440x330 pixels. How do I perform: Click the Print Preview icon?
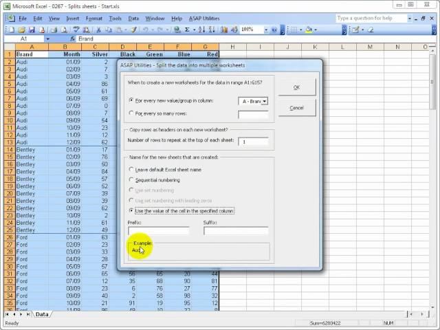coord(64,30)
